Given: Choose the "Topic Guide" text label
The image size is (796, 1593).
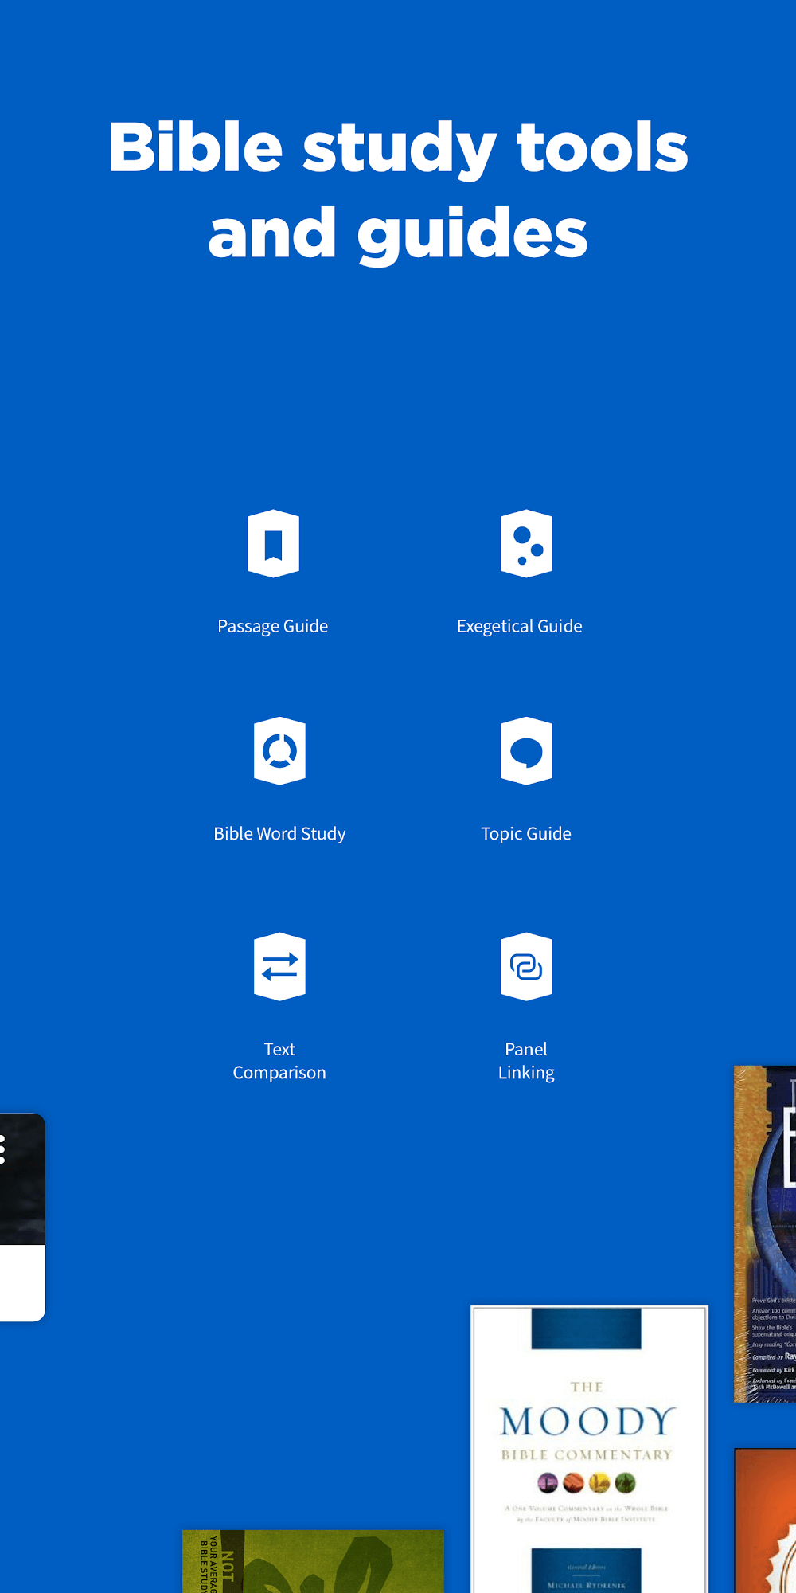Looking at the screenshot, I should click(x=525, y=834).
